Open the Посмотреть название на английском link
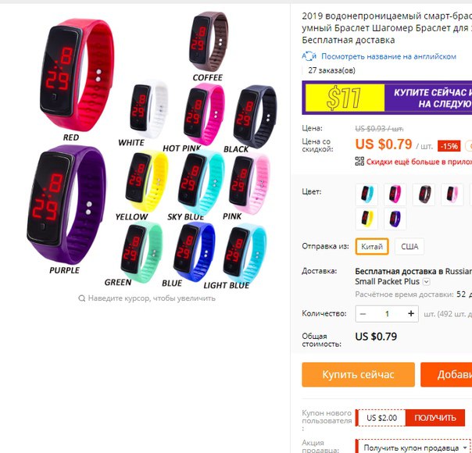This screenshot has width=472, height=453. pos(388,56)
